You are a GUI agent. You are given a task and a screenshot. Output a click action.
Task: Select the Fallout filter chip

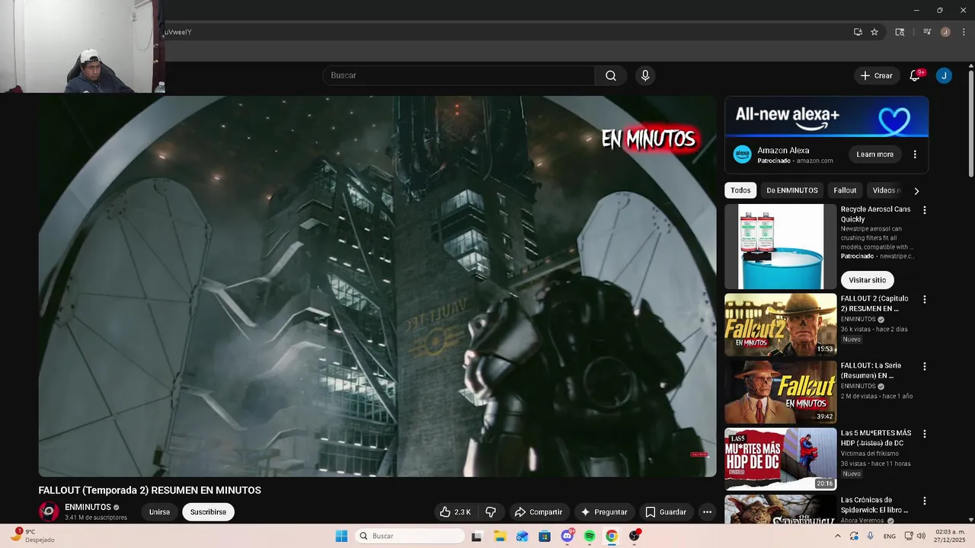(x=845, y=190)
